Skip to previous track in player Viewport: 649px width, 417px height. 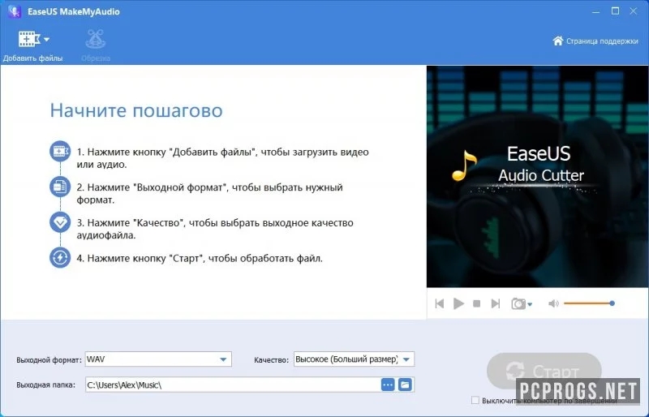click(440, 303)
